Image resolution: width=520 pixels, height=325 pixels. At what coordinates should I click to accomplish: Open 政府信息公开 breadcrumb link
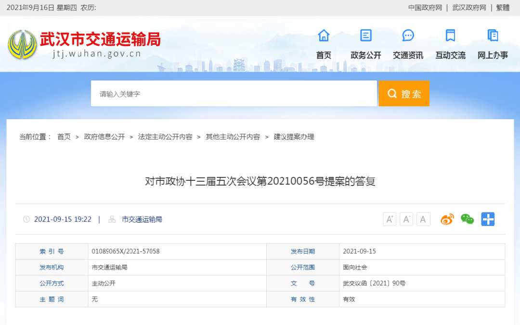(104, 137)
